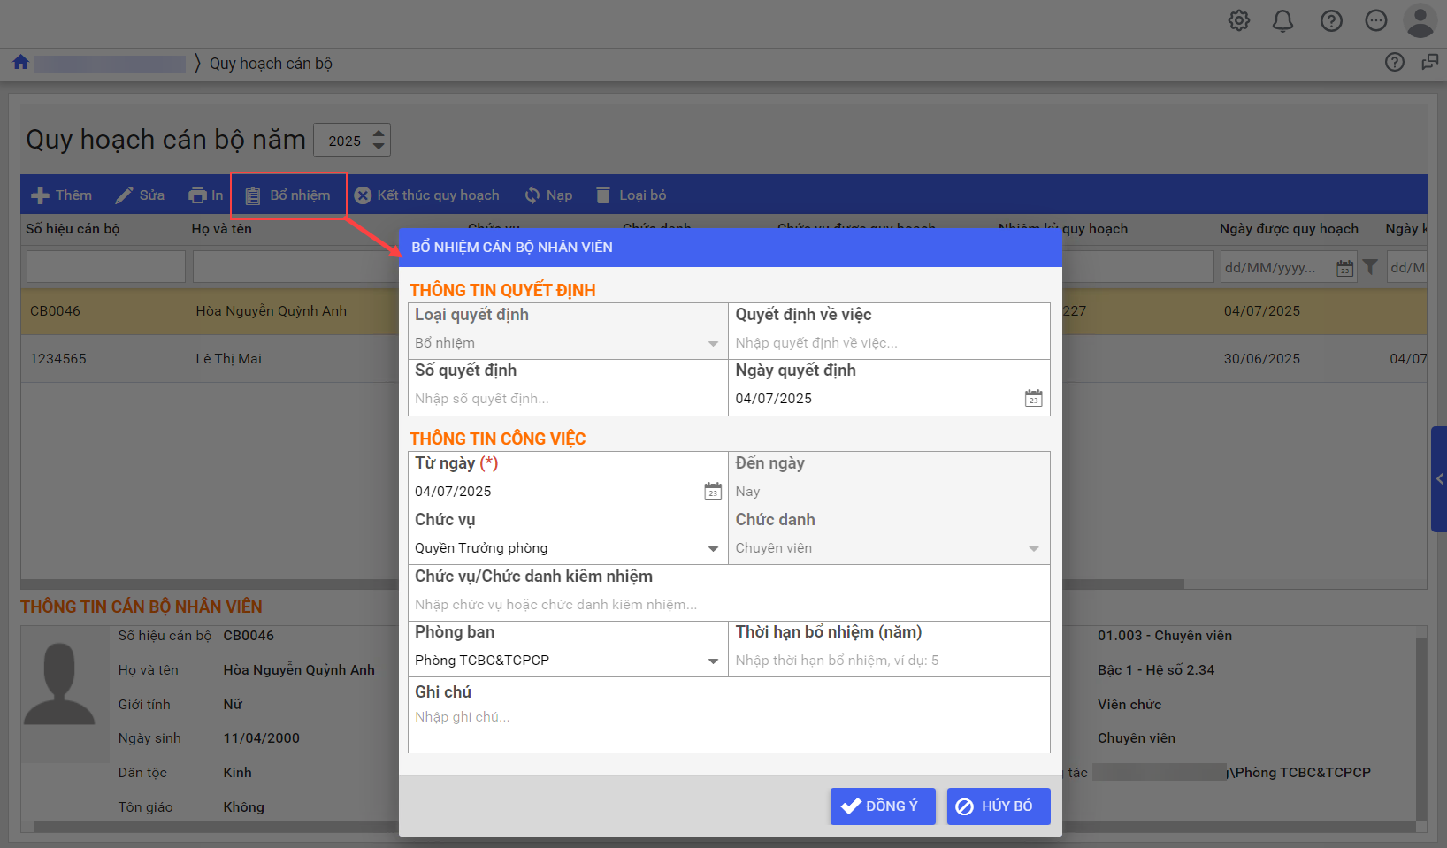Open the user profile avatar
Image resolution: width=1447 pixels, height=848 pixels.
coord(1419,20)
